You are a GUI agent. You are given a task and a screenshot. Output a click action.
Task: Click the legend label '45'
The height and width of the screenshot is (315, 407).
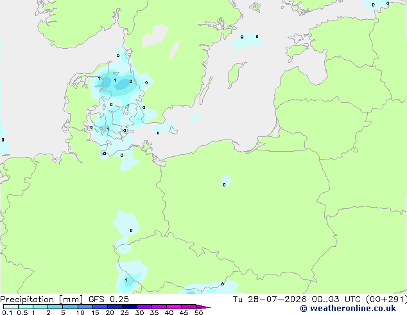pos(184,312)
